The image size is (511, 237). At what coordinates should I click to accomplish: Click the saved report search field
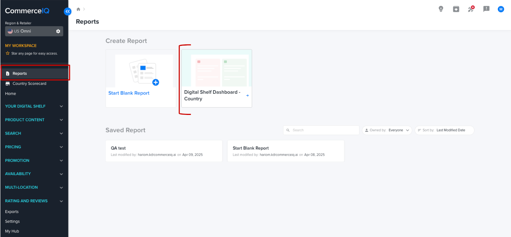[x=321, y=130]
